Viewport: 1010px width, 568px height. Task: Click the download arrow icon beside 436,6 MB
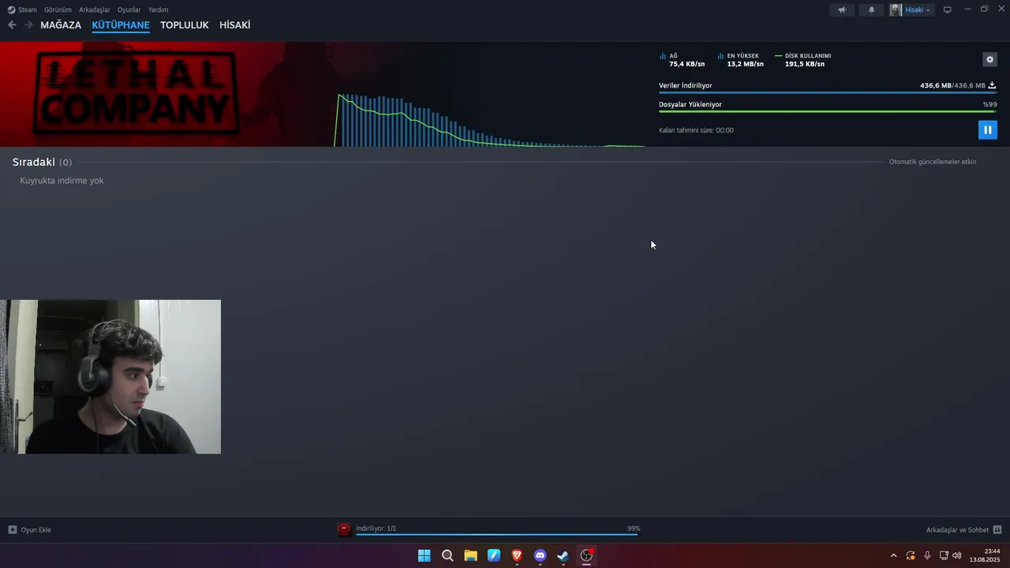pos(992,85)
